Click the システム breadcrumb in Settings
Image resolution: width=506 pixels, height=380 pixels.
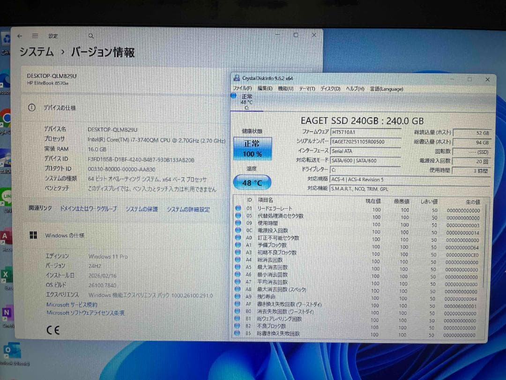tap(37, 52)
